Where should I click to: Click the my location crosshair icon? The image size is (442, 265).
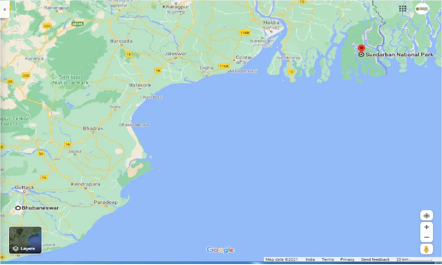tap(426, 215)
